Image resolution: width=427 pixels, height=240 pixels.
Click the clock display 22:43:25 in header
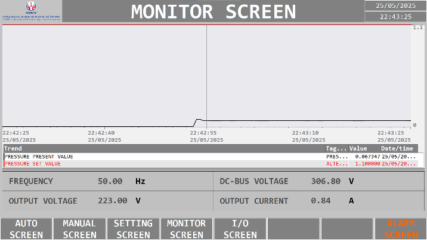click(x=395, y=17)
